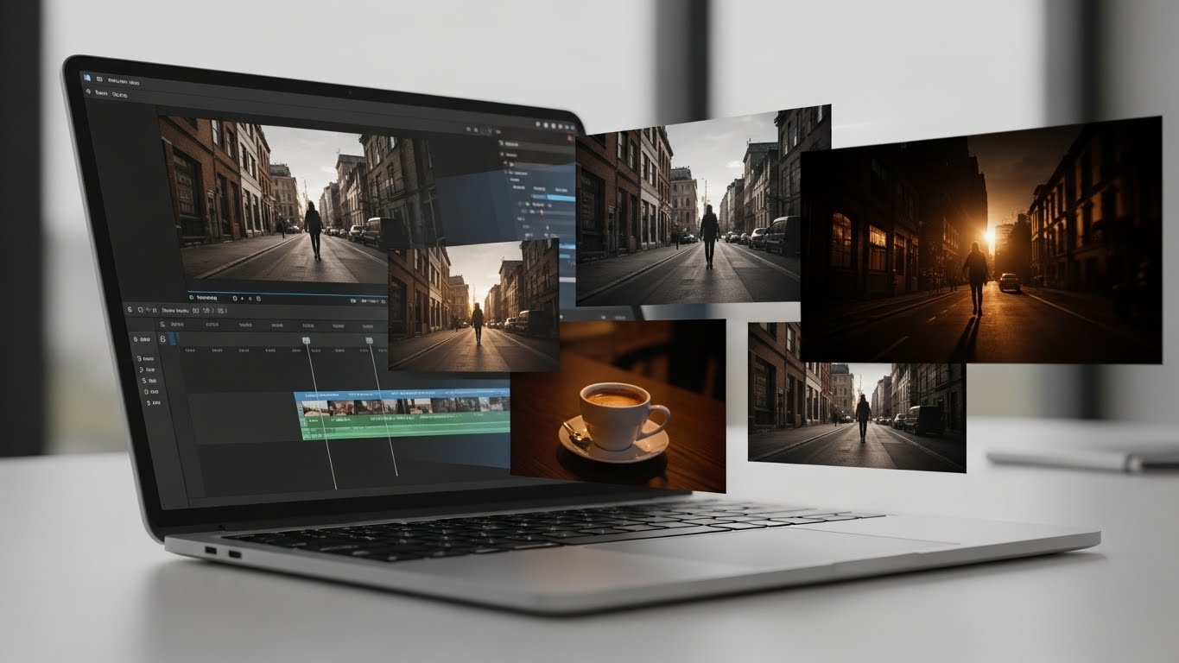
Task: Click the orange icon atop the right panel
Action: coord(569,137)
